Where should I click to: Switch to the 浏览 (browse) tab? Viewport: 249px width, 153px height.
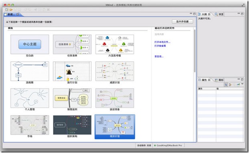[x=219, y=14]
